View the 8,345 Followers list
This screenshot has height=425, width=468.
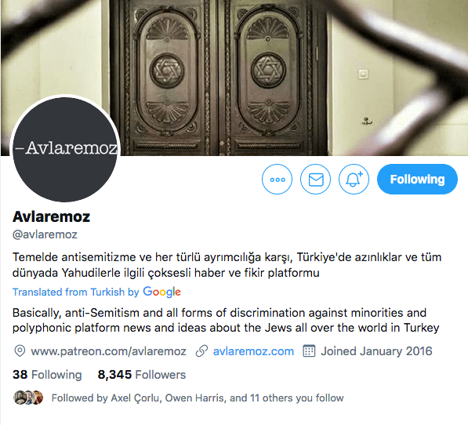click(x=142, y=375)
